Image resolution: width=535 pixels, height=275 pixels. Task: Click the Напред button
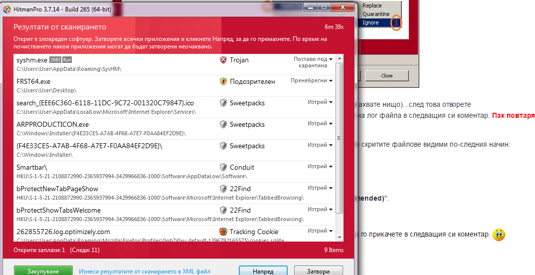[263, 271]
